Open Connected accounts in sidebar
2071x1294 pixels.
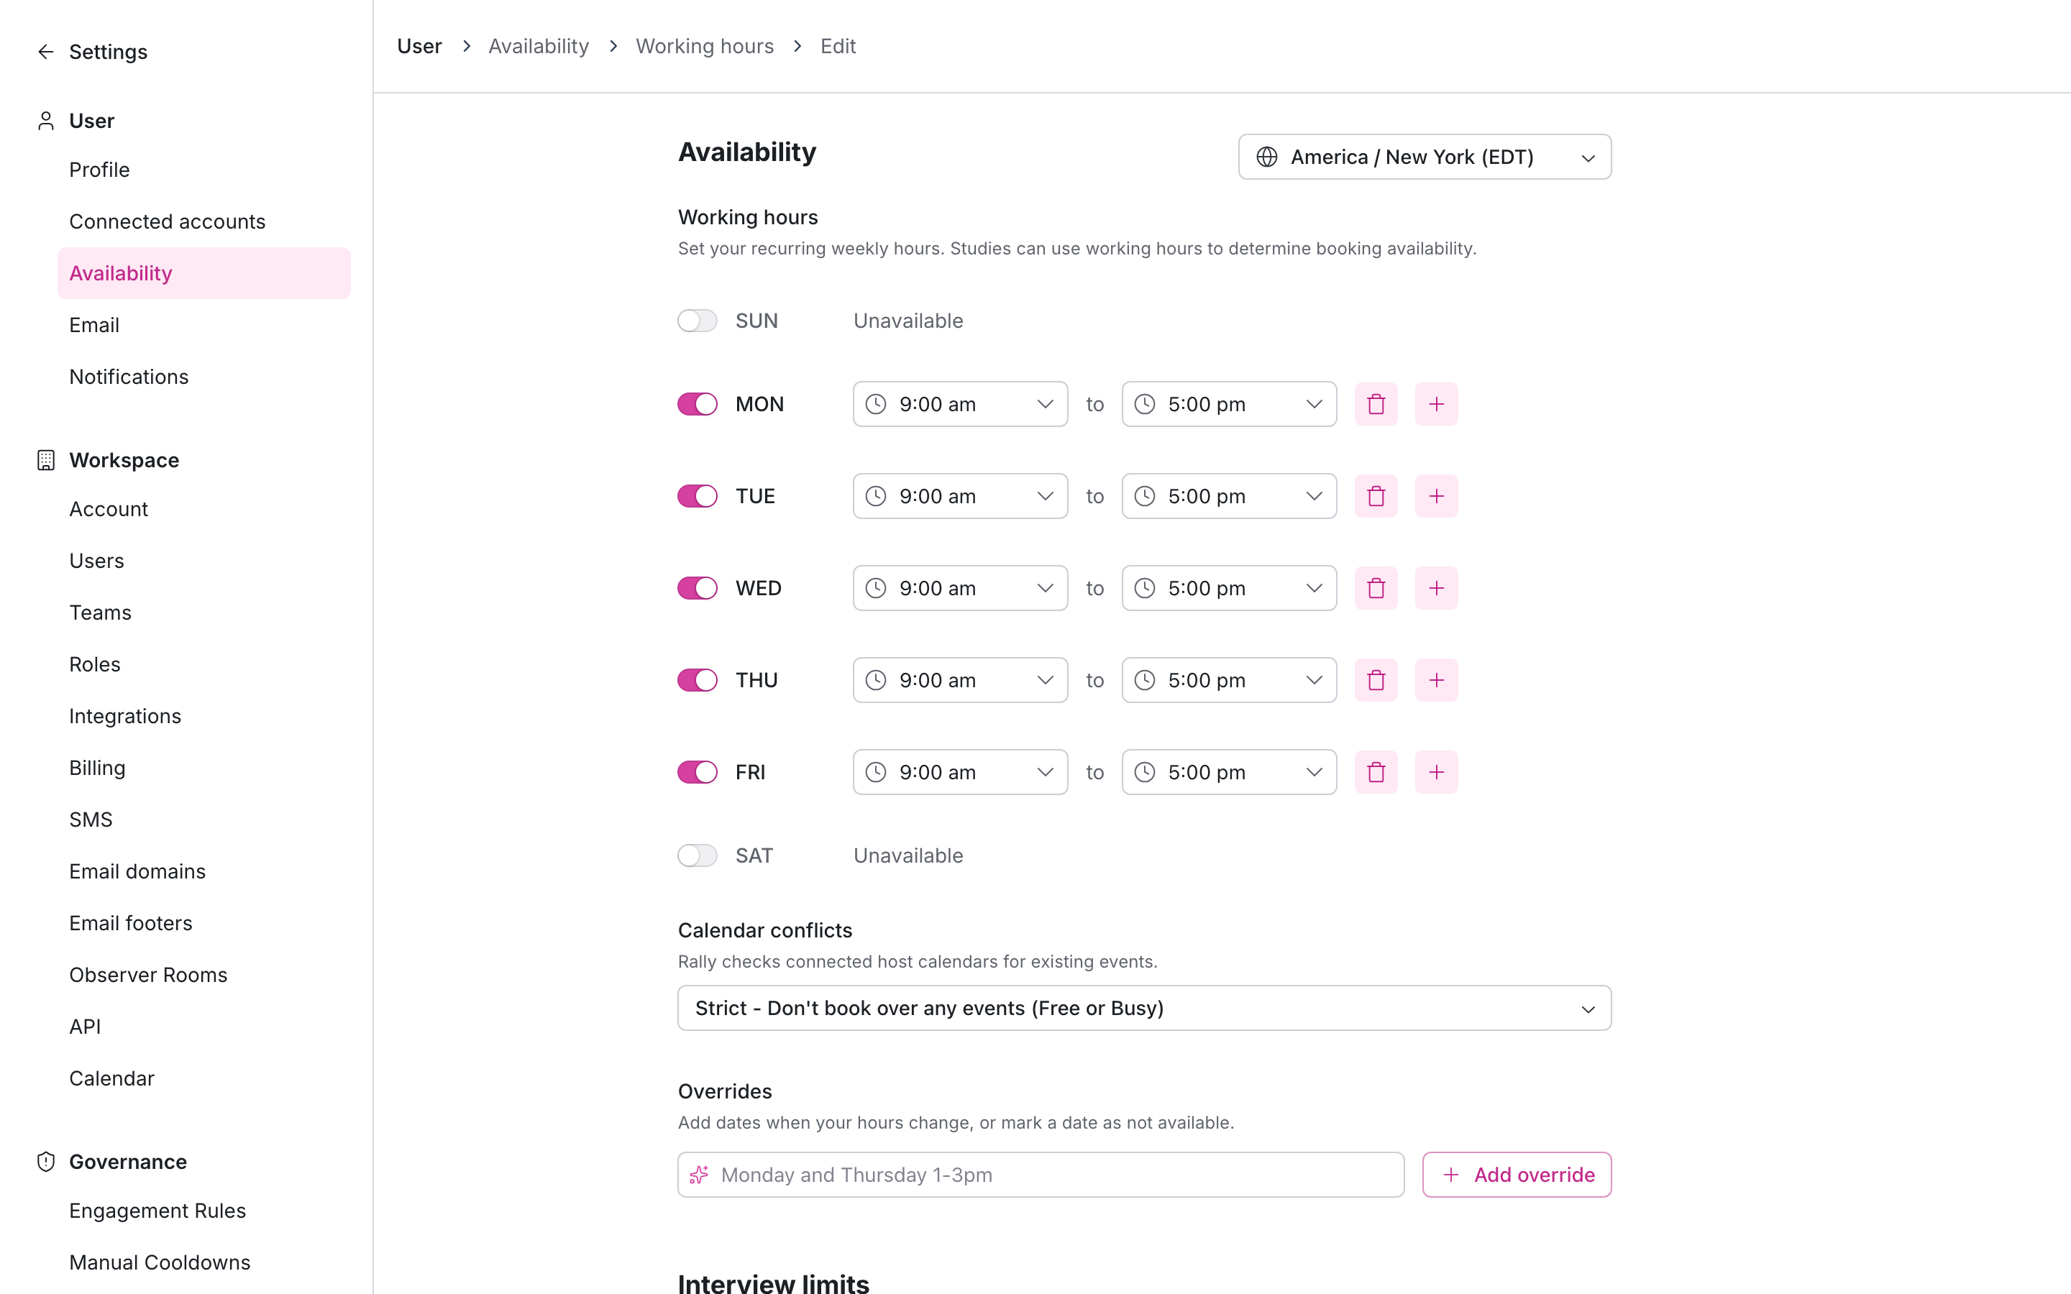pyautogui.click(x=168, y=221)
